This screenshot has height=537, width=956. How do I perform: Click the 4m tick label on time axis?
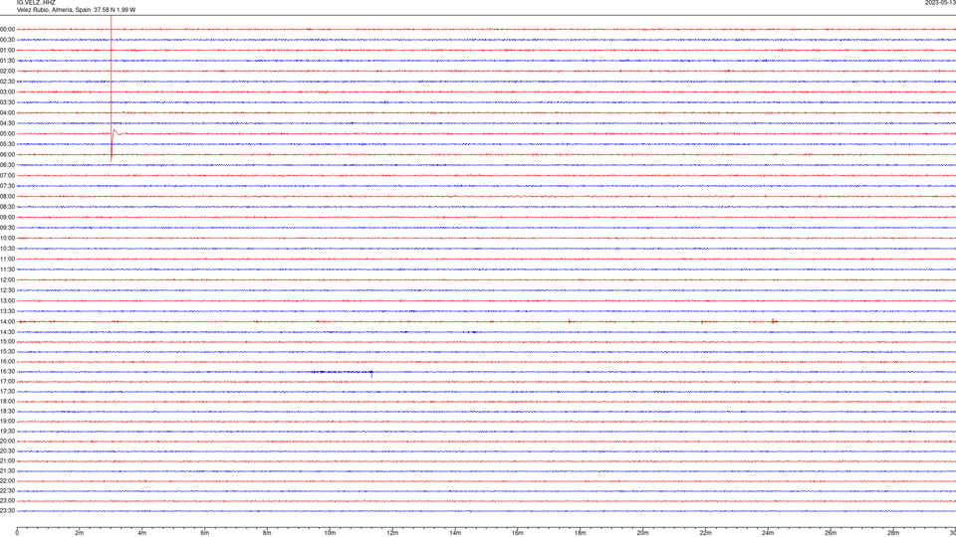click(x=142, y=533)
